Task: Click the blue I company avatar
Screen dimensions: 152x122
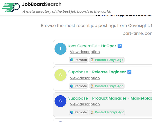Action: (61, 49)
